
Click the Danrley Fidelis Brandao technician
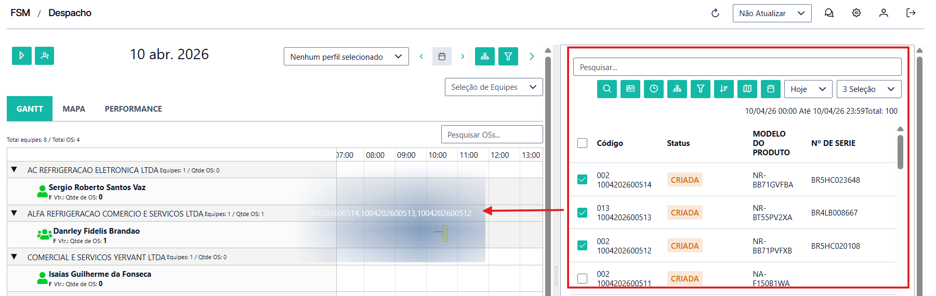[x=96, y=231]
